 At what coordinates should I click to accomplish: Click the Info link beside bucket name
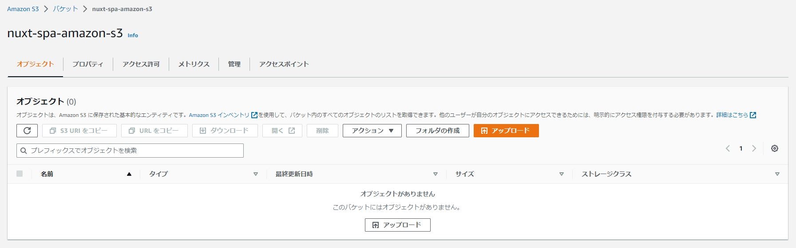point(133,35)
